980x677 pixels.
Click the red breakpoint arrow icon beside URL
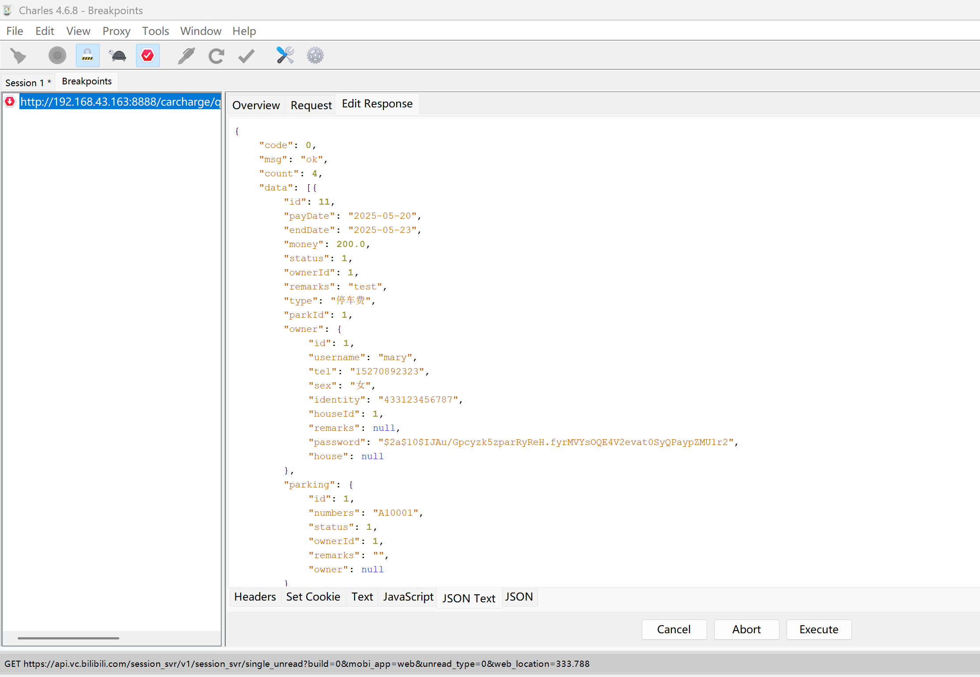click(x=10, y=102)
